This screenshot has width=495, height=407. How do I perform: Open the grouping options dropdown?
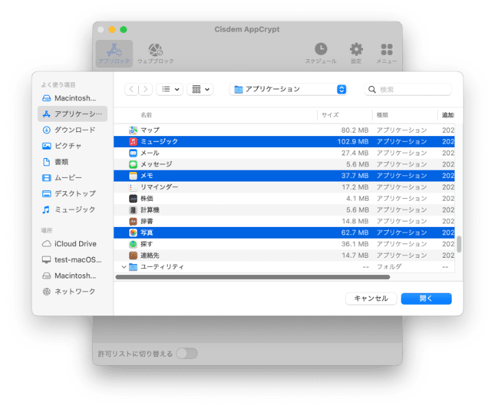[199, 89]
